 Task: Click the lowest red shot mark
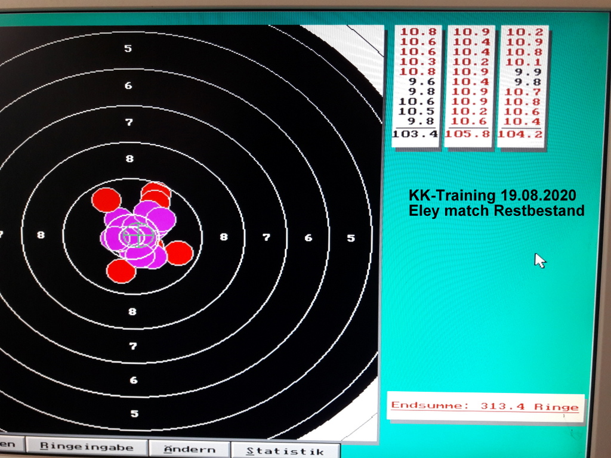point(121,271)
